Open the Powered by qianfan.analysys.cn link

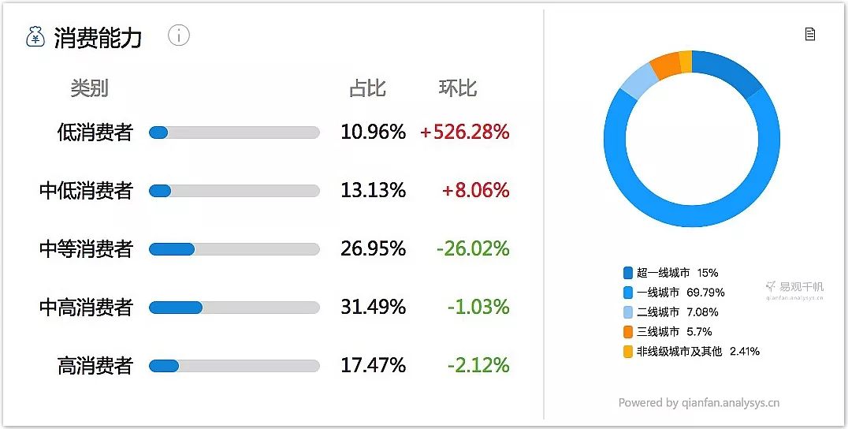(698, 403)
